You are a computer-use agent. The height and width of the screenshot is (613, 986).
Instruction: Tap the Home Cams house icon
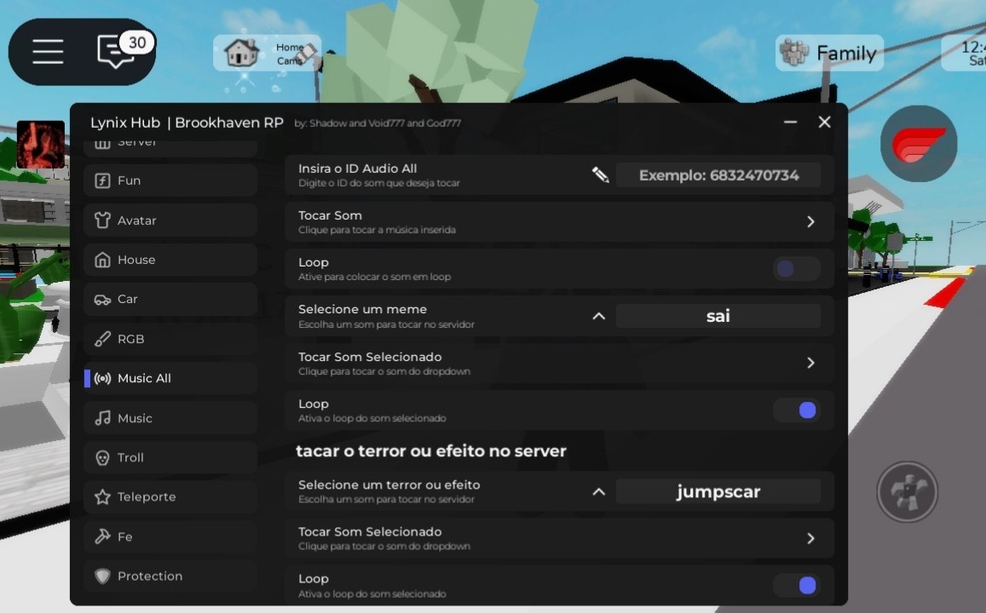point(241,53)
